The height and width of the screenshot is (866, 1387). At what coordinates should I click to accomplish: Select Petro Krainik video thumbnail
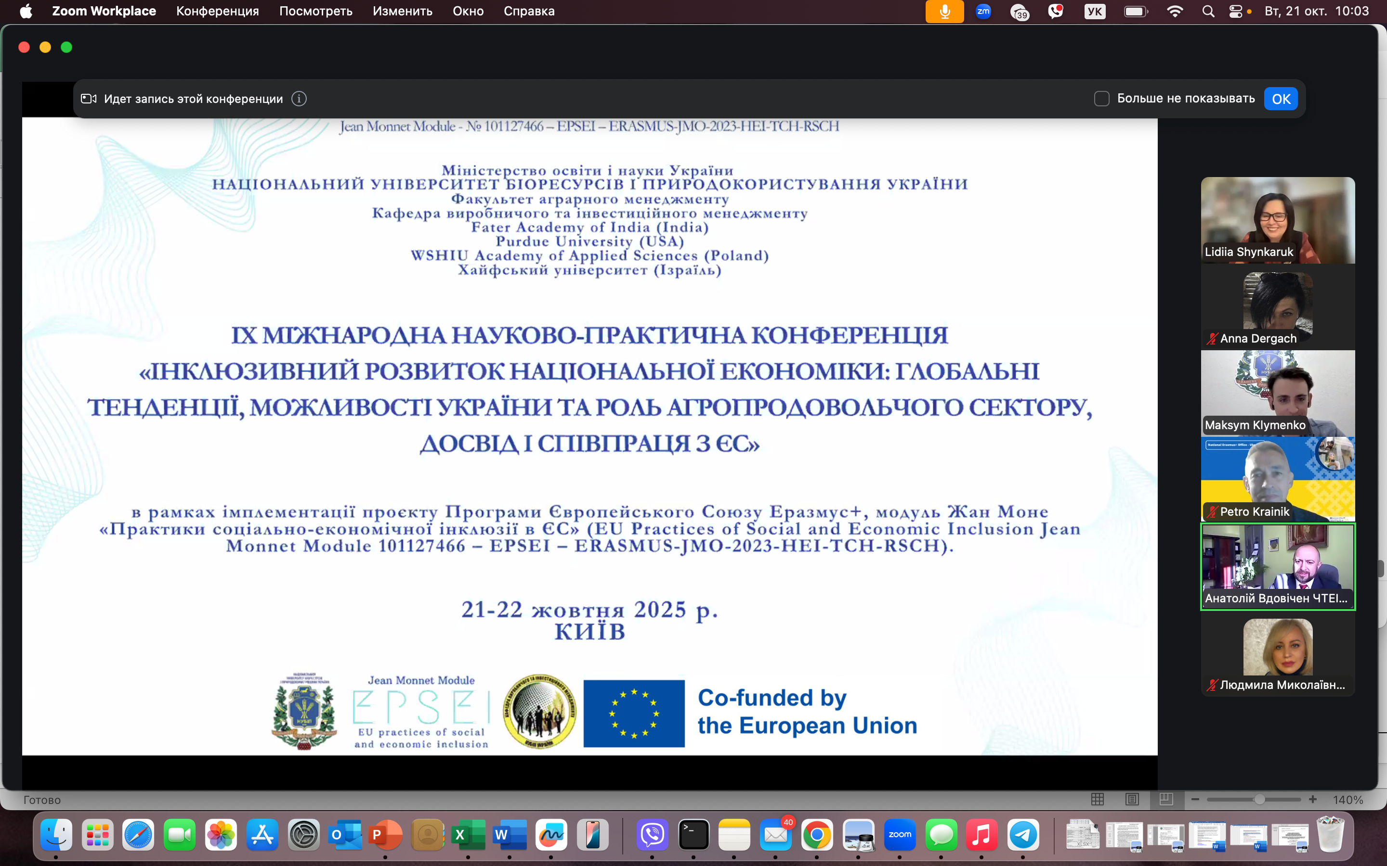(x=1278, y=479)
